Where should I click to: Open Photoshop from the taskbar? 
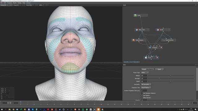point(41,109)
